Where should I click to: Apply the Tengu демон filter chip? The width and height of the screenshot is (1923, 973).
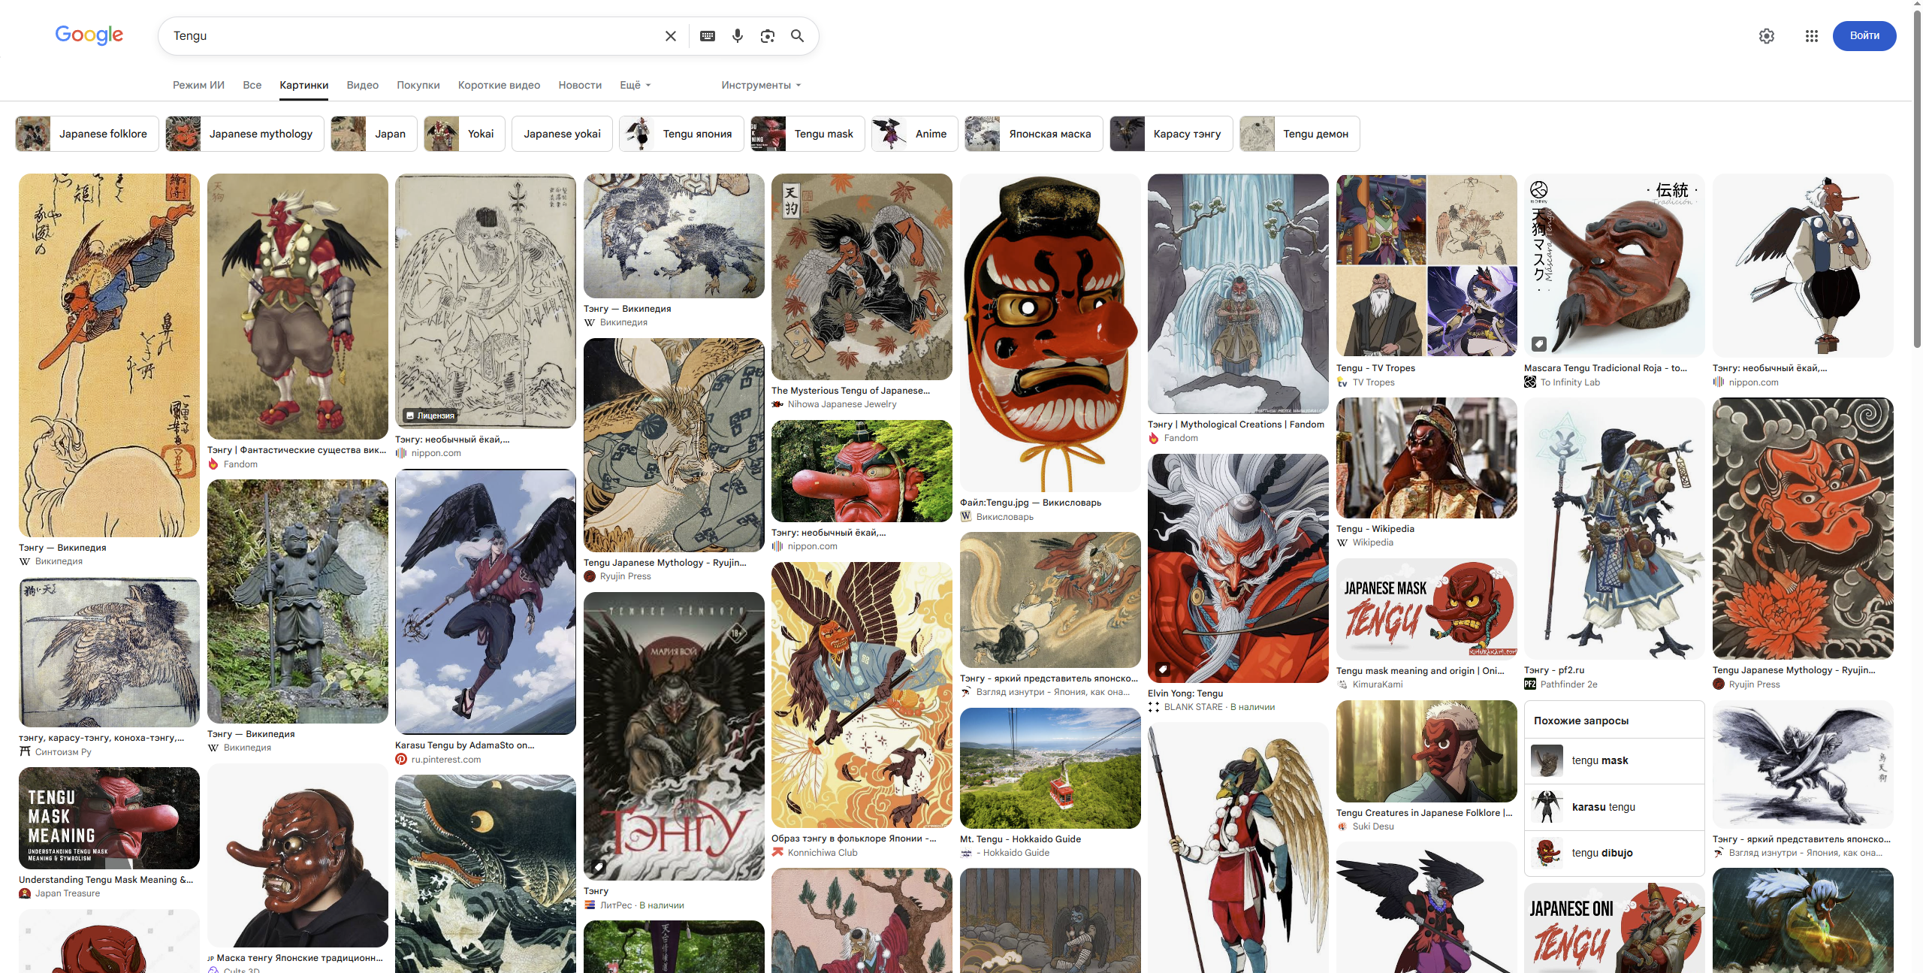pyautogui.click(x=1300, y=134)
